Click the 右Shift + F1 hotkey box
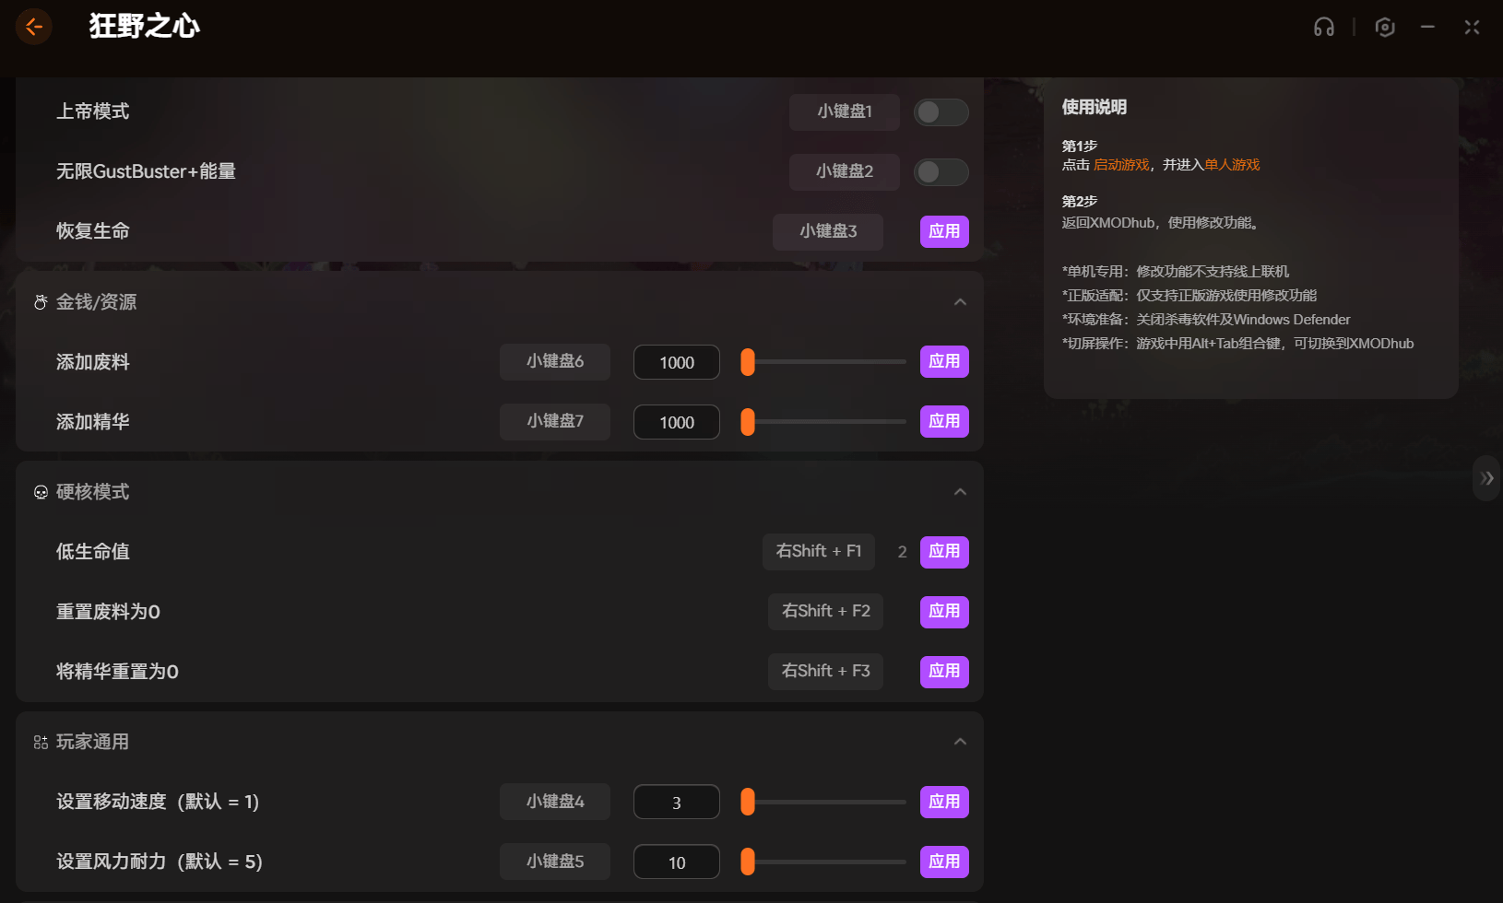The height and width of the screenshot is (903, 1503). coord(818,552)
